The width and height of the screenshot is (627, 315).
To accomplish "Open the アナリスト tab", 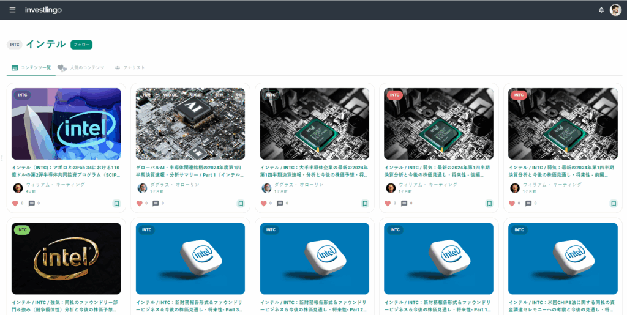I will [x=130, y=68].
